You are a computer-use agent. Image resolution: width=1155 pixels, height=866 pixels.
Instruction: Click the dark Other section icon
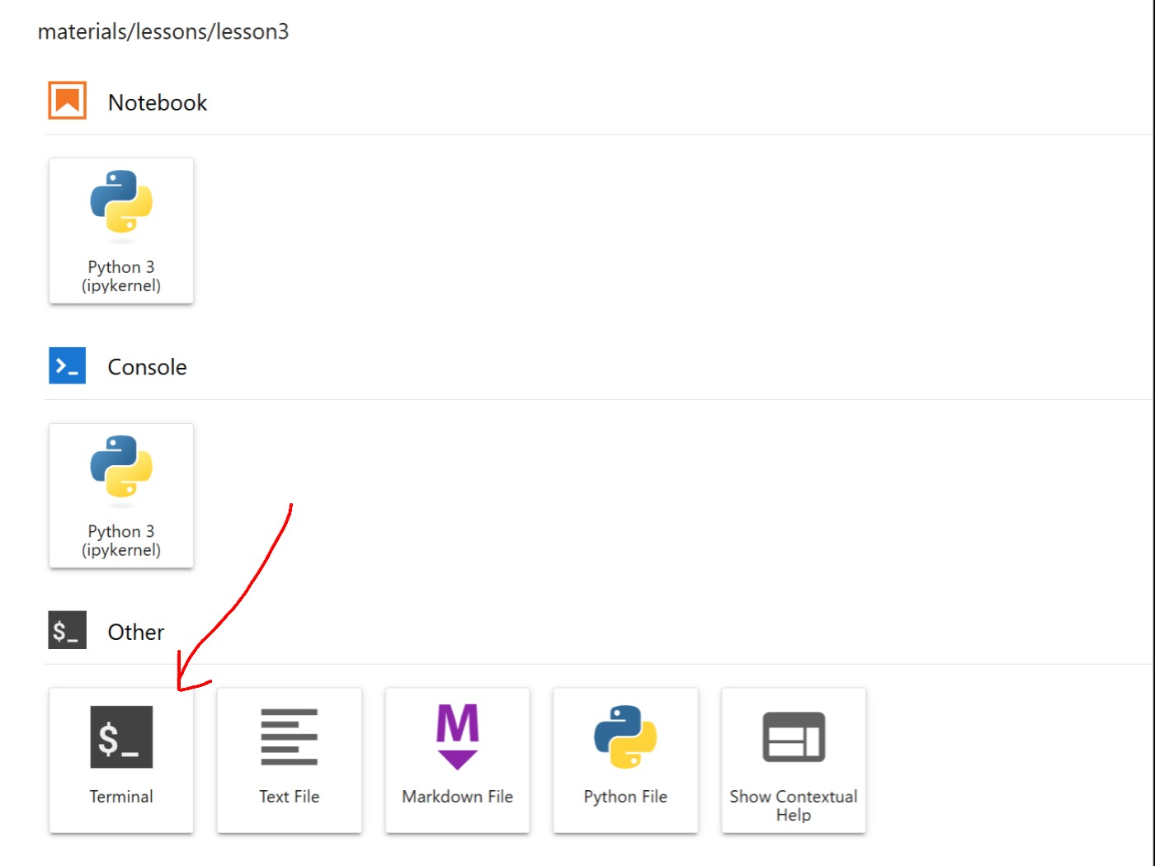tap(68, 631)
